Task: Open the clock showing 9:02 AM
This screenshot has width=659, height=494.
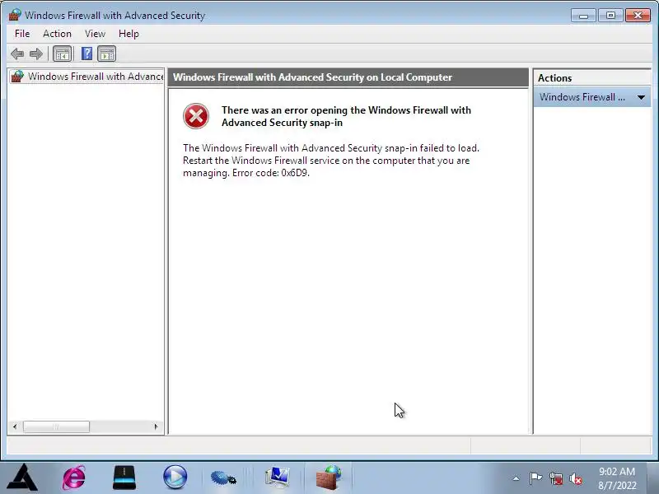Action: click(617, 471)
